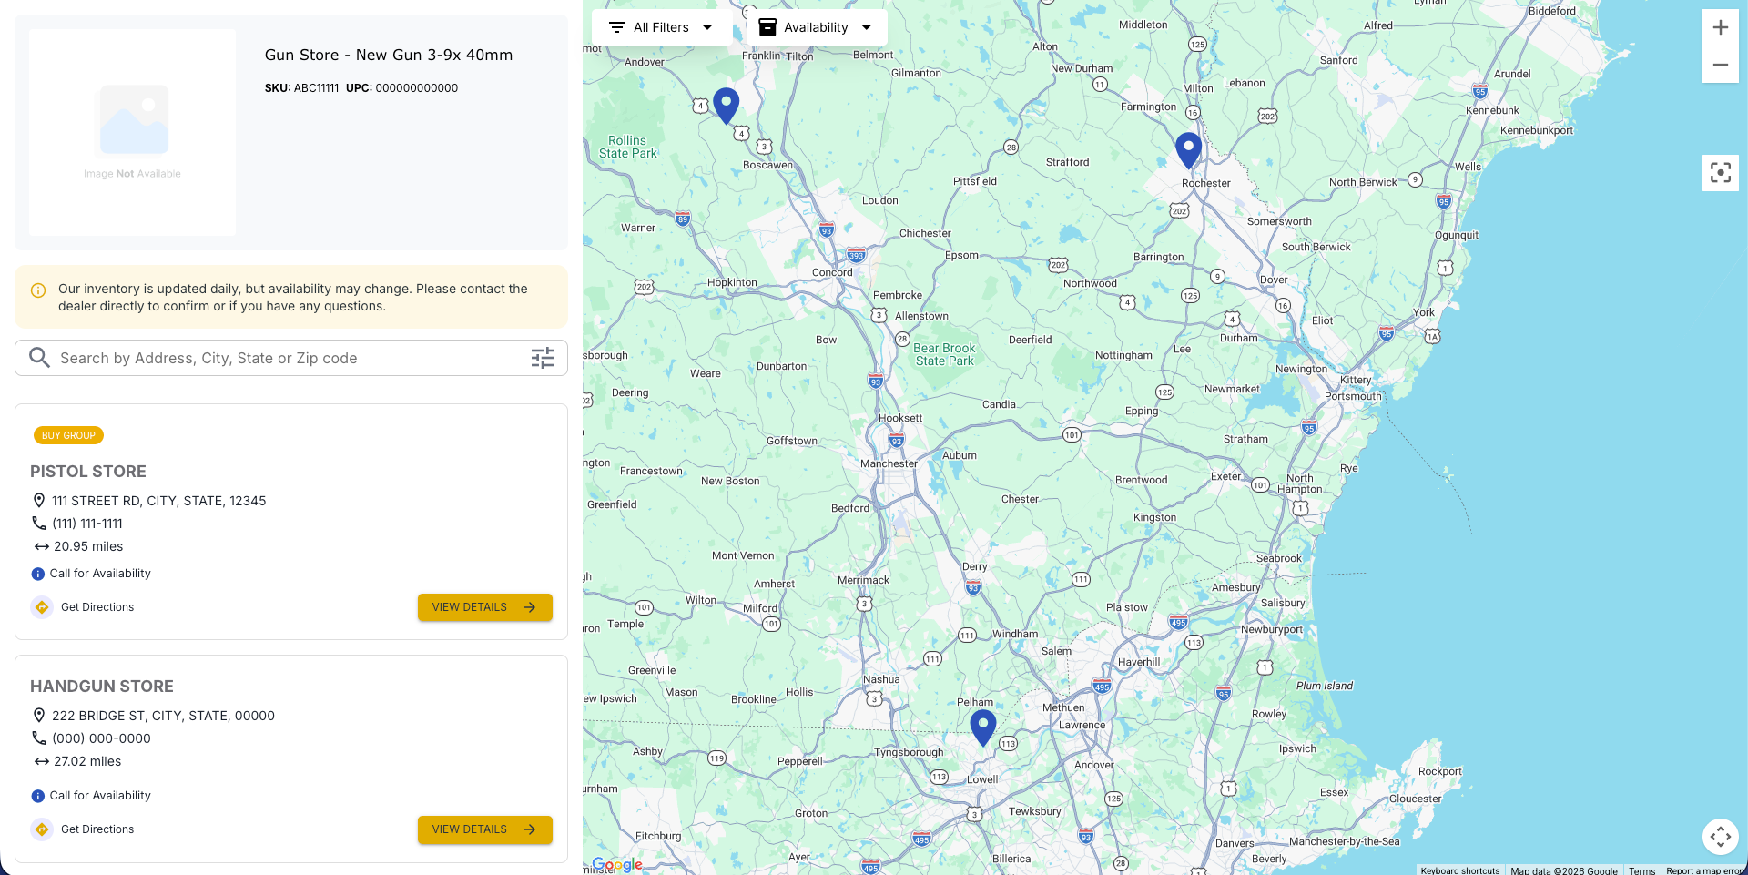1748x875 pixels.
Task: Click the product image placeholder thumbnail
Action: 133,133
